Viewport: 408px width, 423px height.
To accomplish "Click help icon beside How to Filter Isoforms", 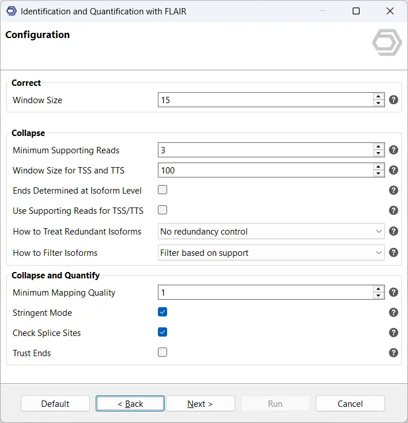I will click(x=394, y=252).
